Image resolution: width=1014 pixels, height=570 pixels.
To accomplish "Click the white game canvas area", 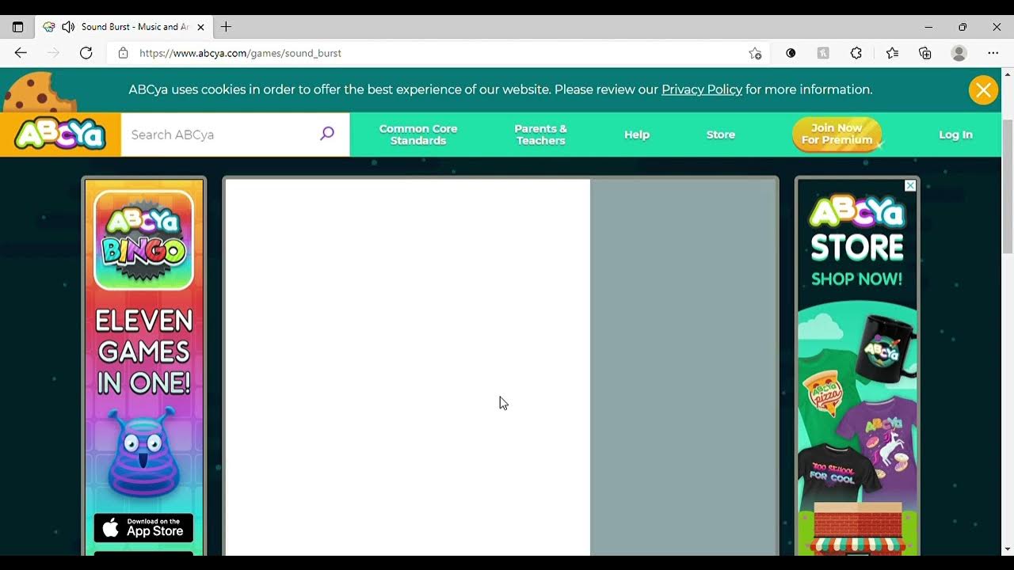I will click(408, 367).
